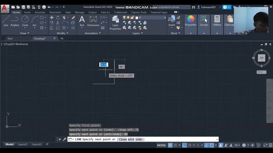Open annotation scale 1:1 dropdown
This screenshot has height=153, width=273.
(x=237, y=145)
